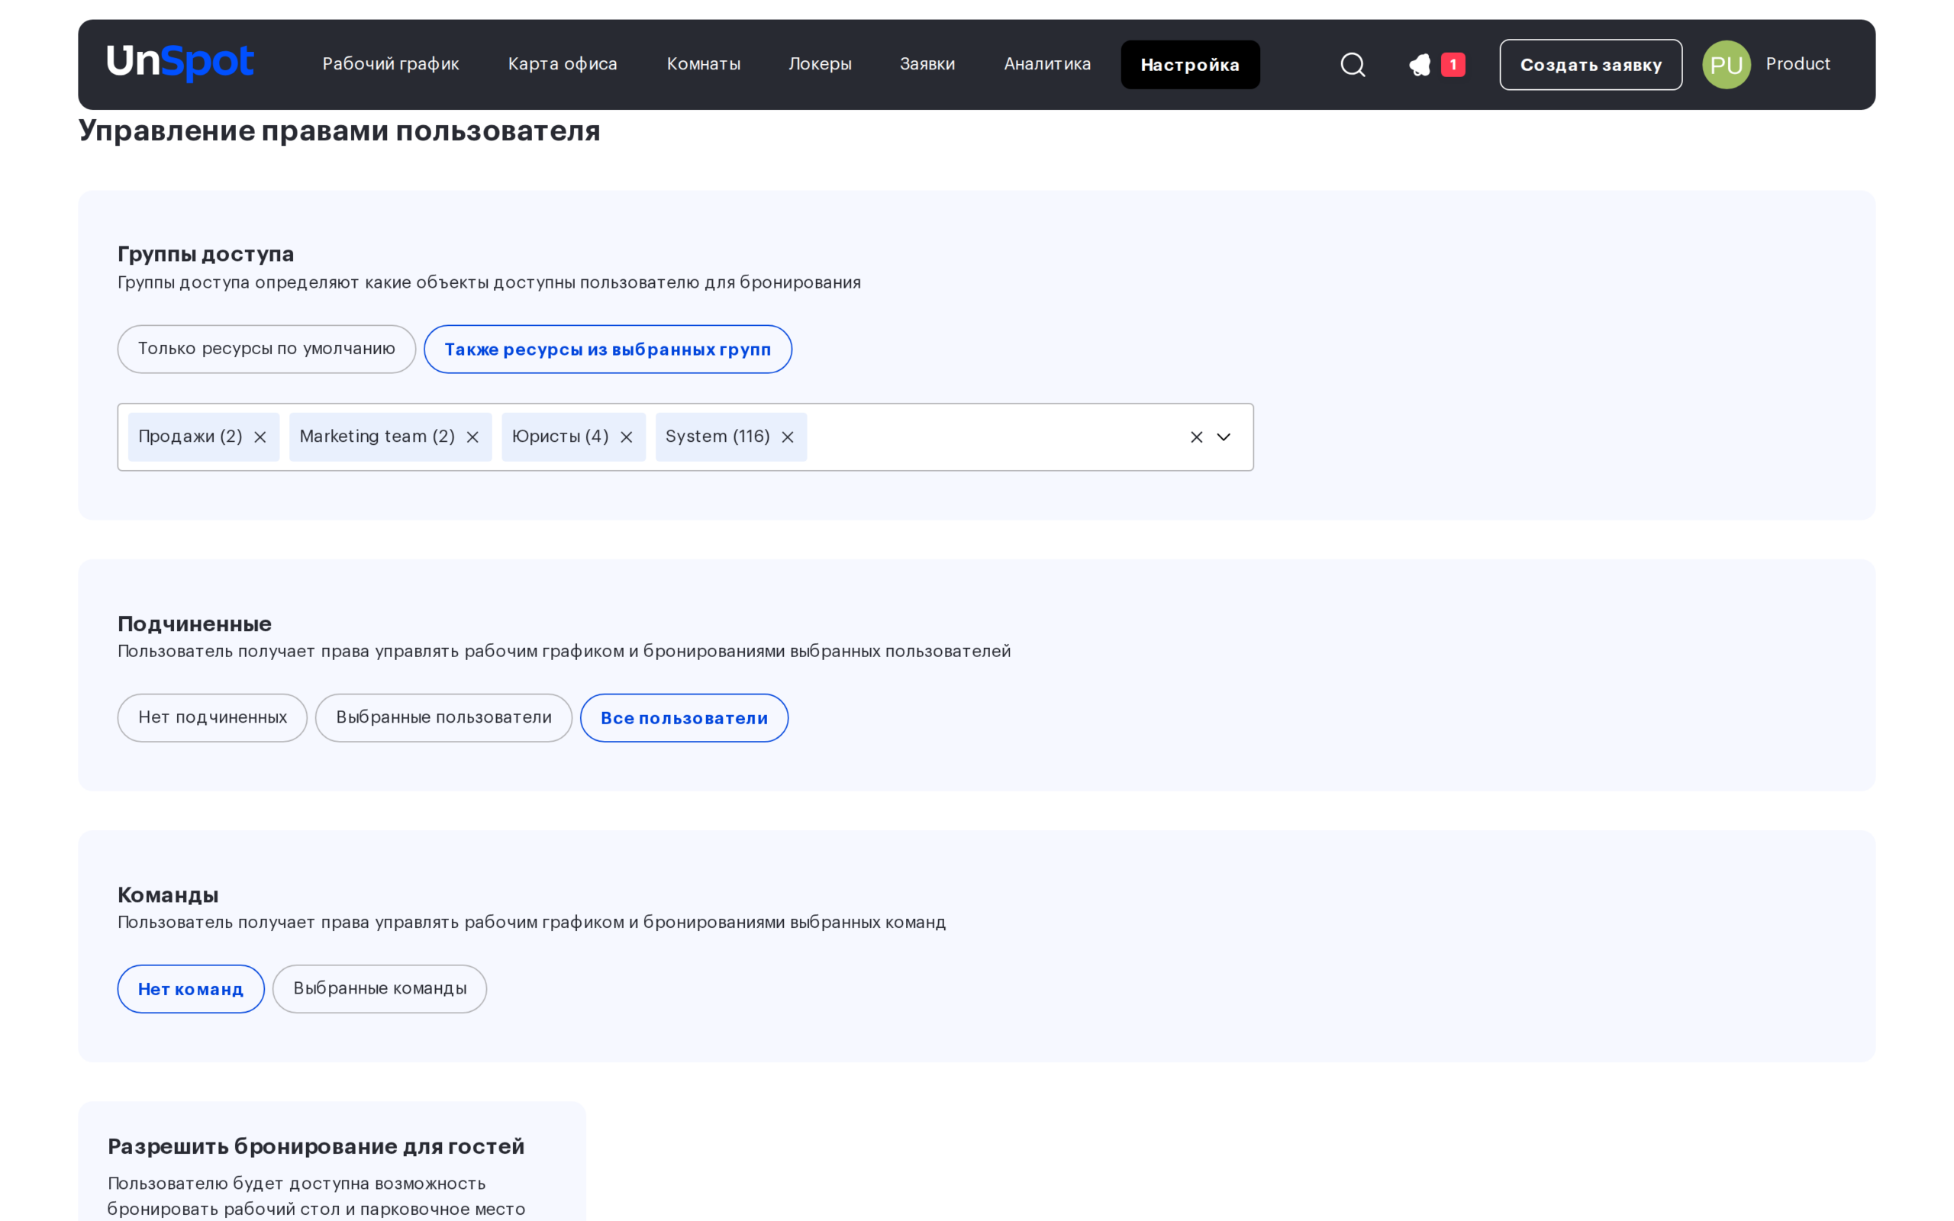Screen dimensions: 1954x1221
Task: Open the notifications bell icon
Action: pos(1420,65)
